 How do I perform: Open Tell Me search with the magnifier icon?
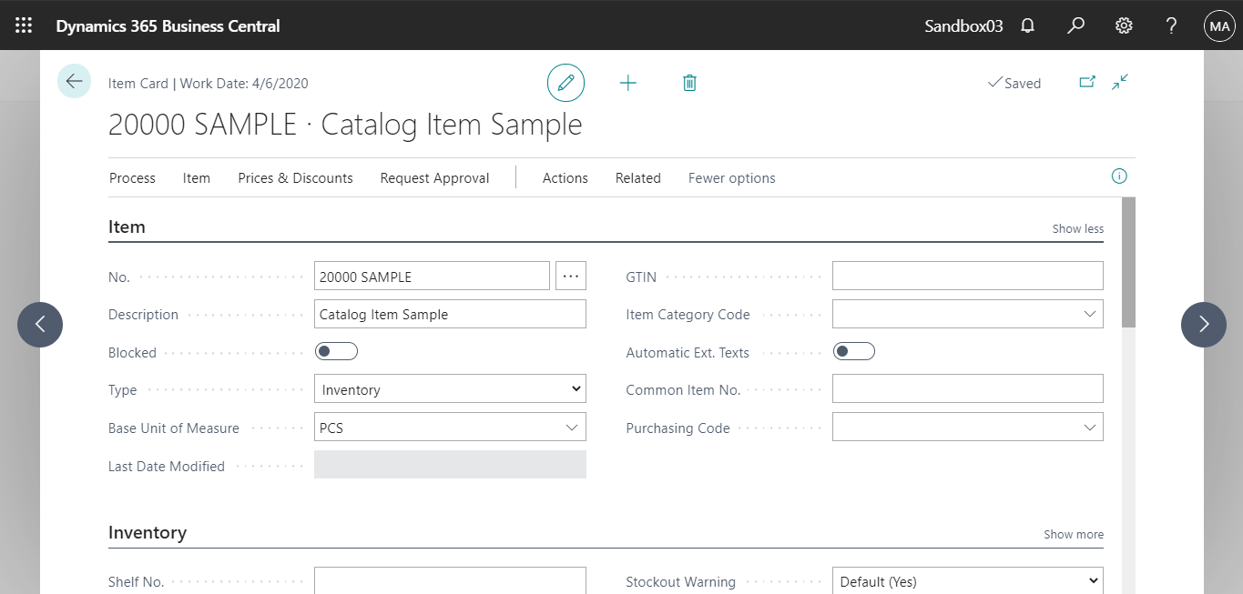tap(1075, 25)
